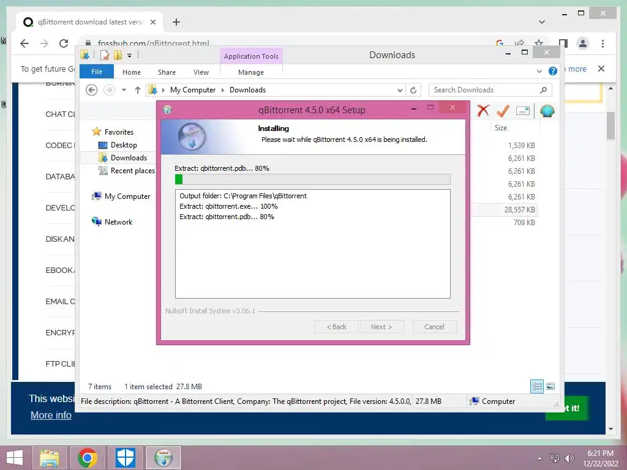Bookmark this page with the star icon
627x470 pixels.
[539, 43]
